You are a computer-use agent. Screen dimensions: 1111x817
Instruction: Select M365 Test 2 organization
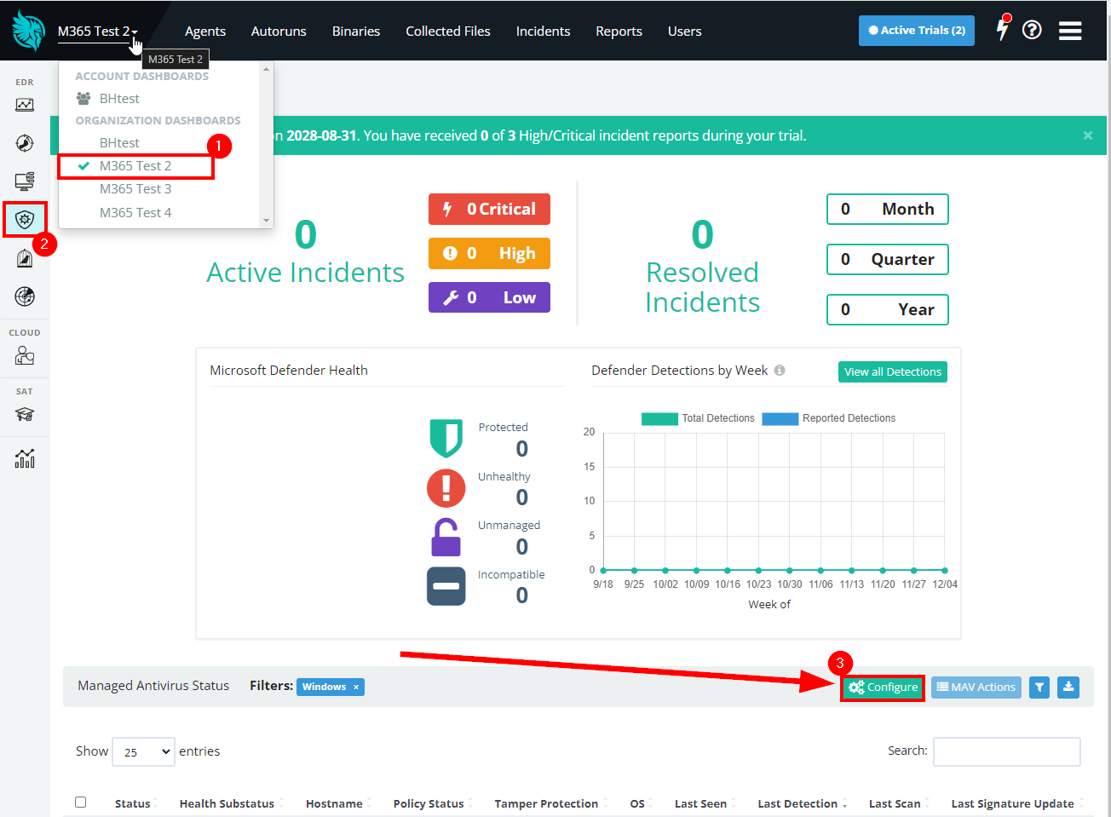click(135, 166)
